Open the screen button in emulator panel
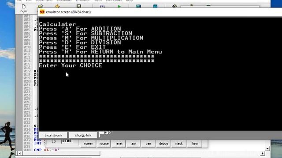 click(89, 144)
